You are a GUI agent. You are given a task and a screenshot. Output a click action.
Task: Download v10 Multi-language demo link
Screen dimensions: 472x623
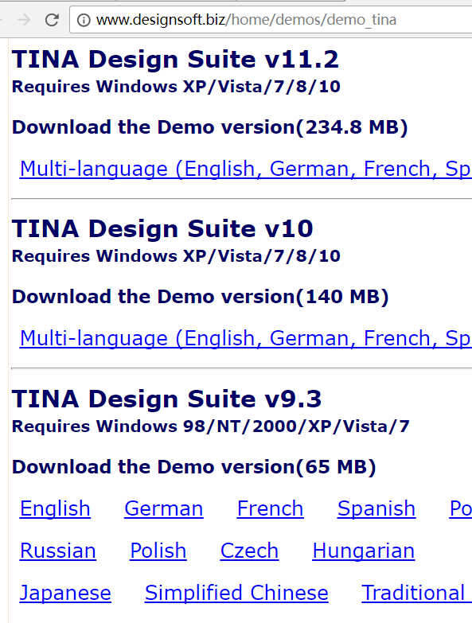tap(245, 338)
